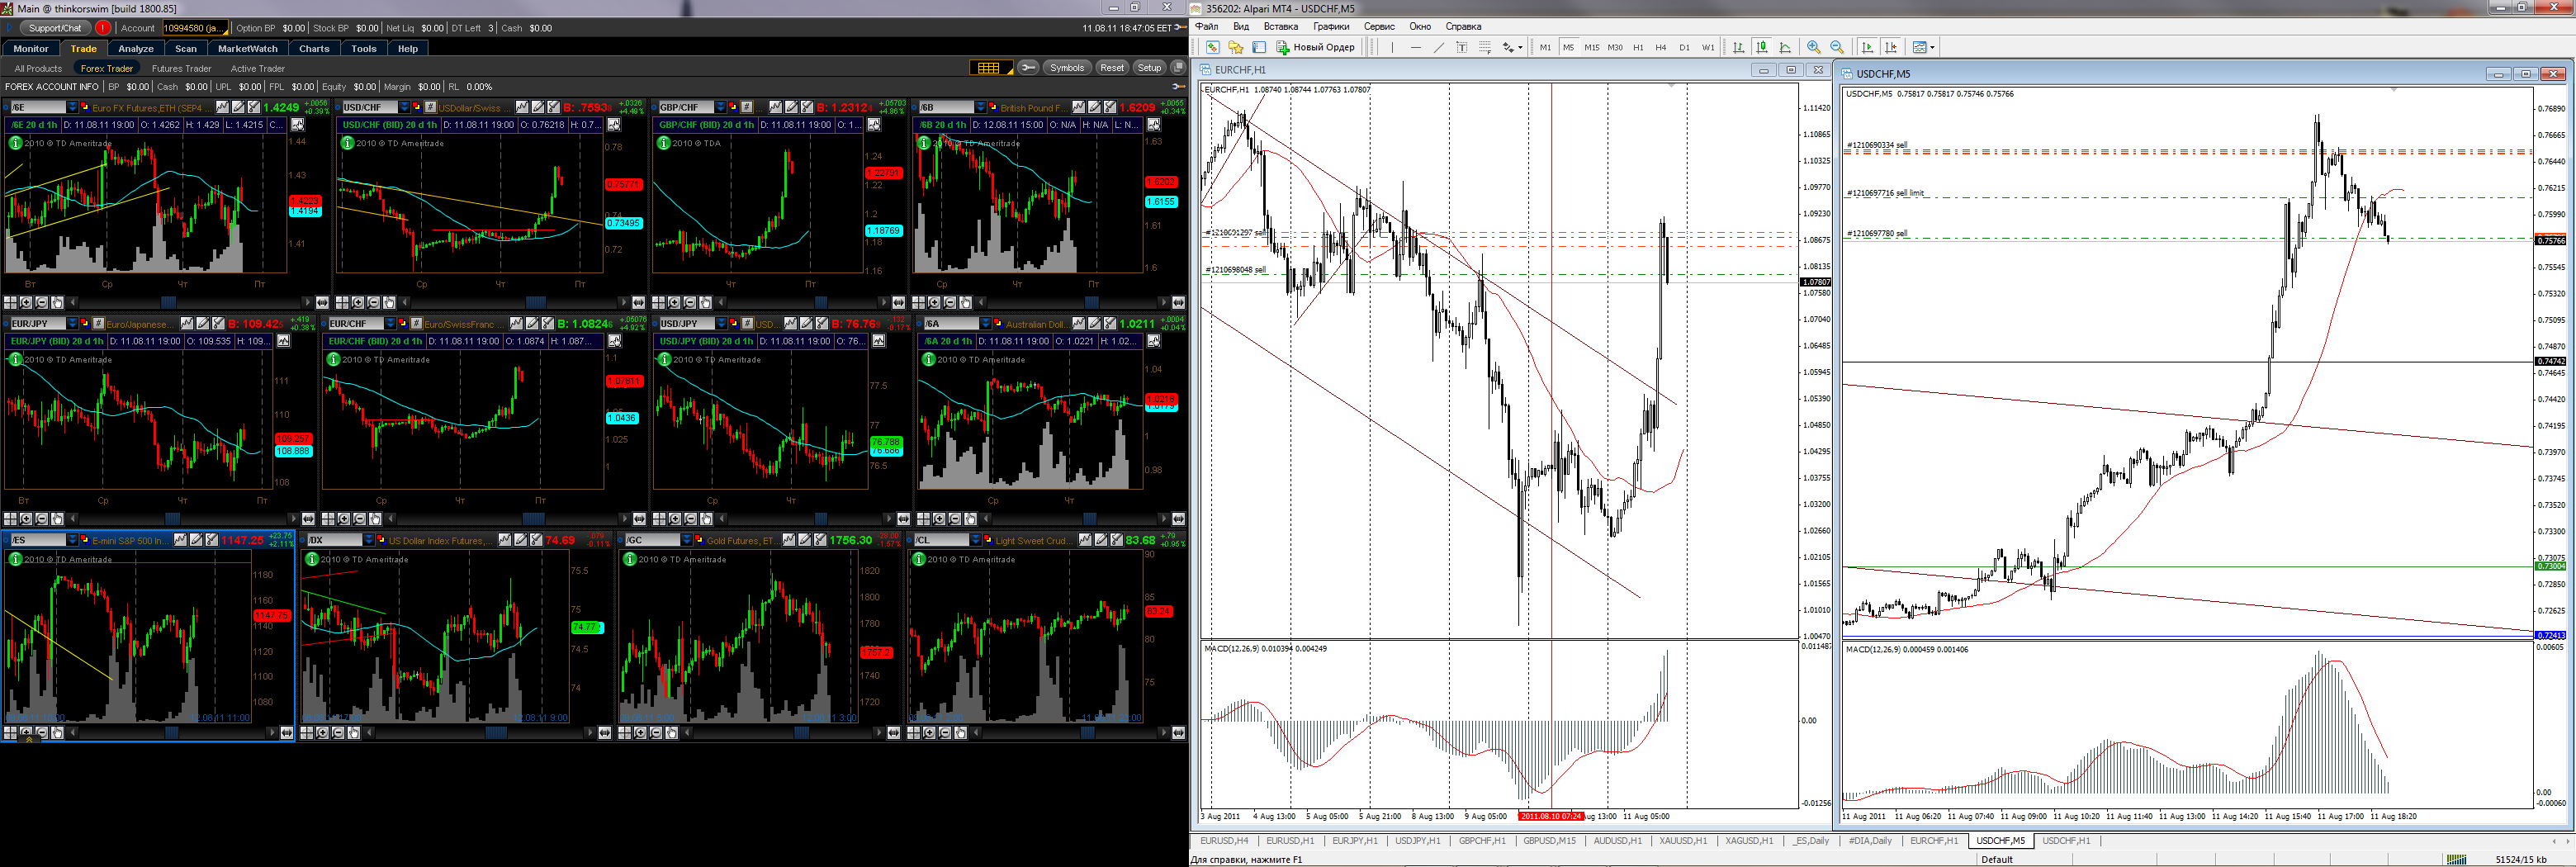This screenshot has height=867, width=2576.
Task: Open the Charts tab in thinkorswim
Action: click(314, 48)
